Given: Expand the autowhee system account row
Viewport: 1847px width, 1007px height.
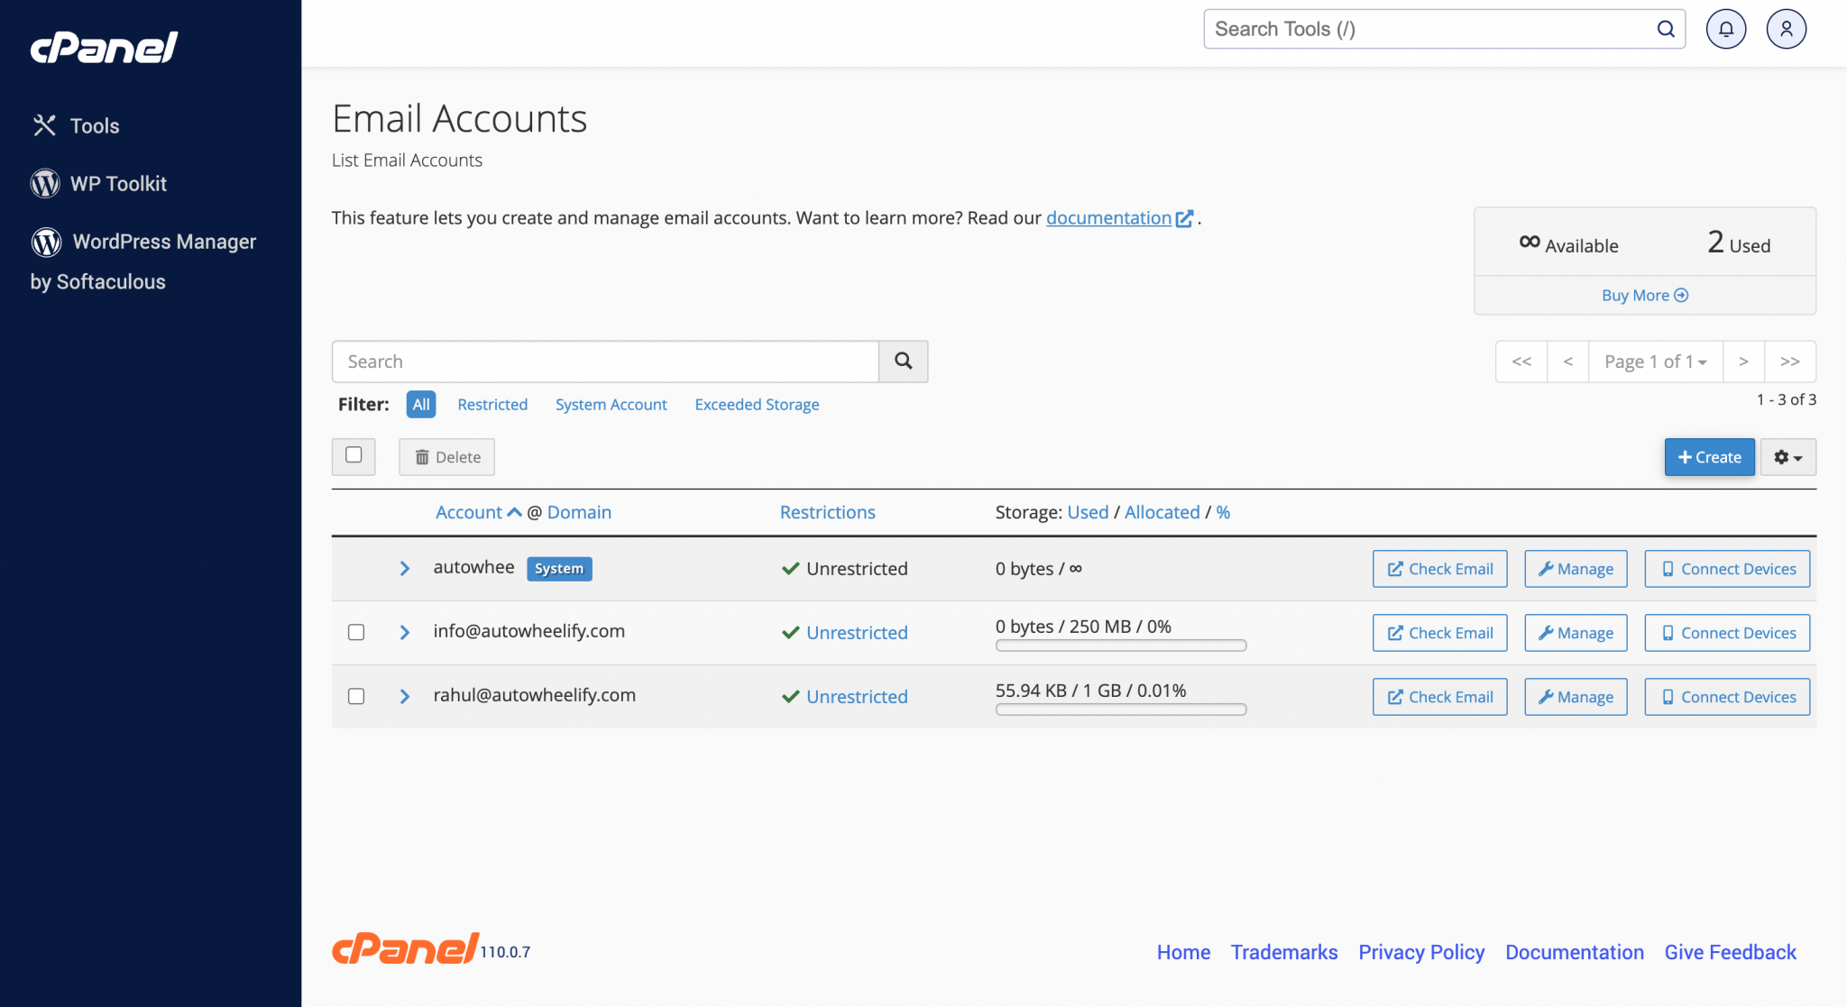Looking at the screenshot, I should pos(404,568).
